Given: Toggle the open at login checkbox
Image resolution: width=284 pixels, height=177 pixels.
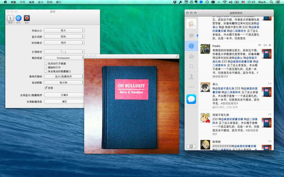Looking at the screenshot, I should point(46,67).
